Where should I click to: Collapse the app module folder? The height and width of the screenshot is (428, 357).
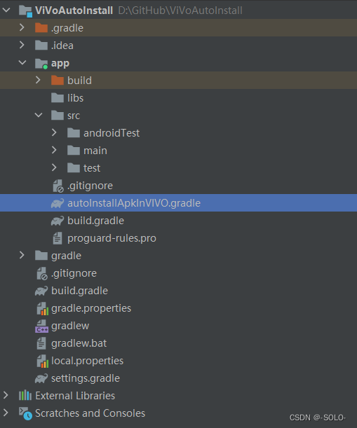pos(22,63)
